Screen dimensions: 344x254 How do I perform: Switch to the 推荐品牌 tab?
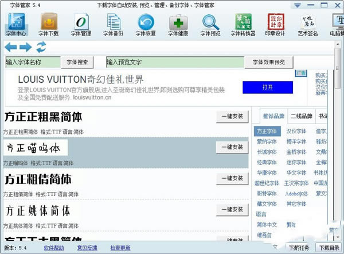(273, 116)
